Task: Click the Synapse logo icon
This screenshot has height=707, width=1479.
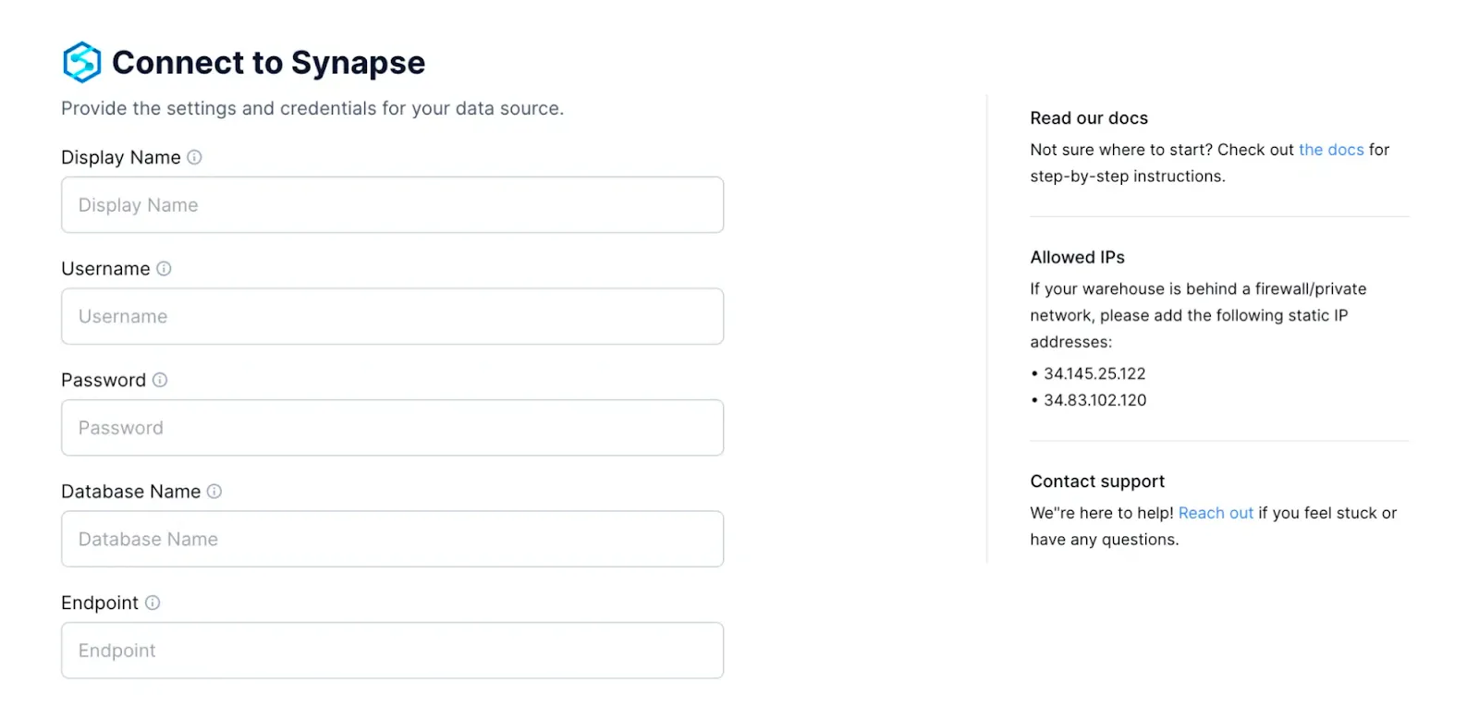Action: click(x=81, y=62)
